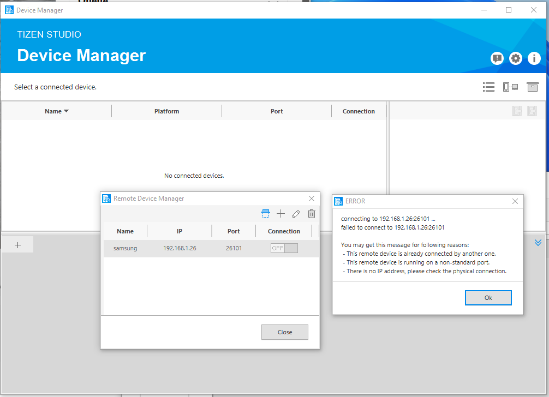Open Remote Device Manager phone-computer icon

(x=510, y=87)
